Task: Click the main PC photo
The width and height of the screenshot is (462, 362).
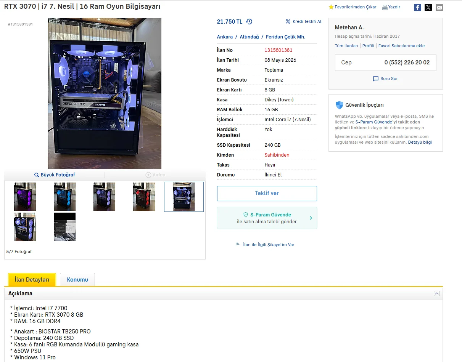Action: click(105, 93)
